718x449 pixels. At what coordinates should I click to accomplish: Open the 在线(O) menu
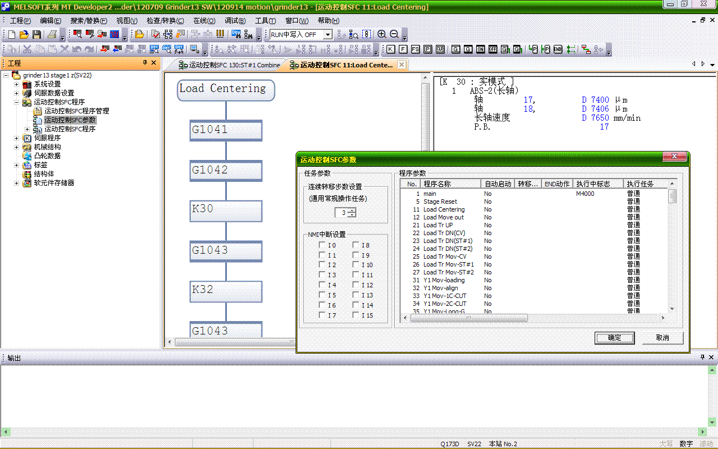coord(204,21)
